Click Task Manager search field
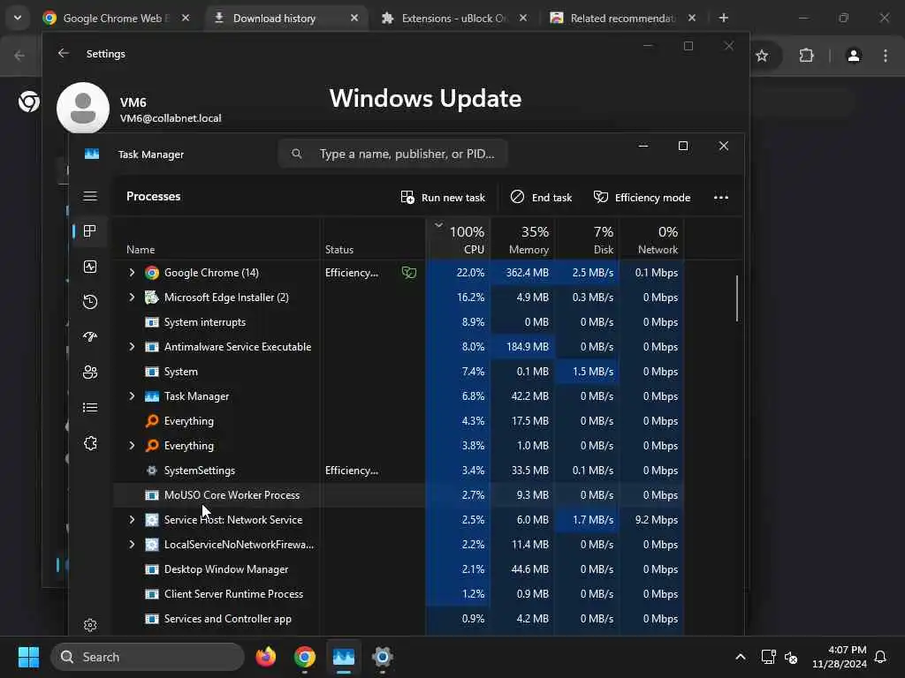This screenshot has height=678, width=905. point(393,154)
